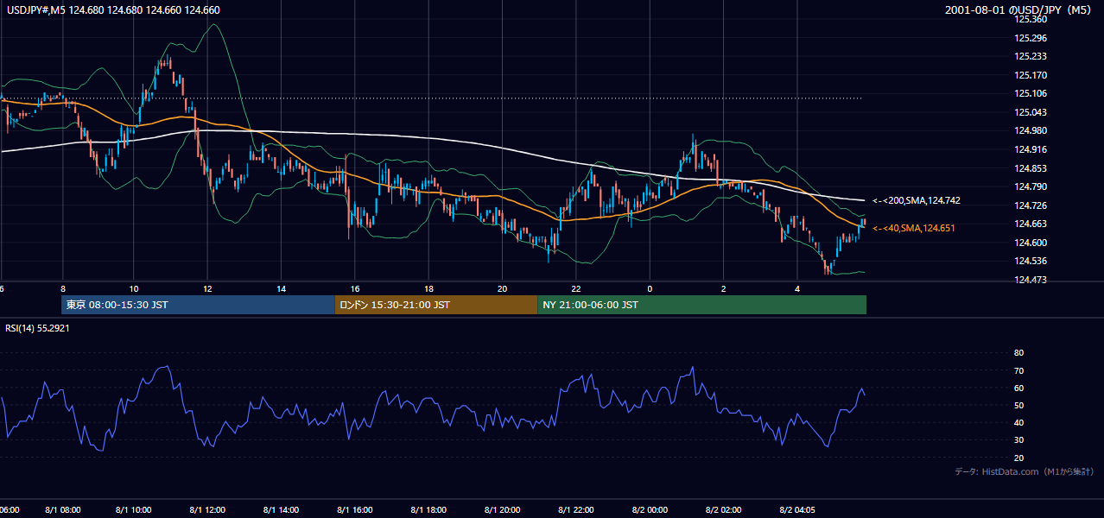
Task: Click RSI scale value 20
Action: 1018,458
